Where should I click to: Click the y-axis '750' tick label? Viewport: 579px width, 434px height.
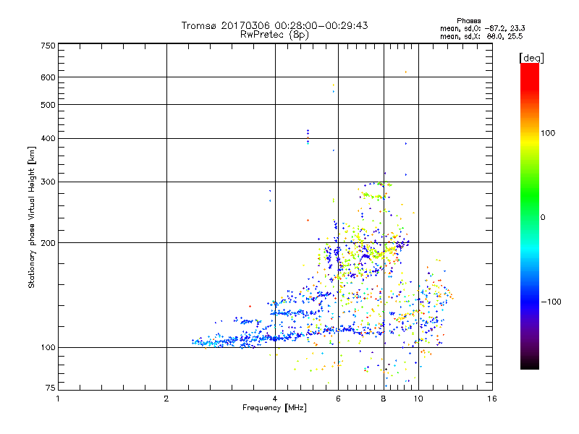click(48, 46)
